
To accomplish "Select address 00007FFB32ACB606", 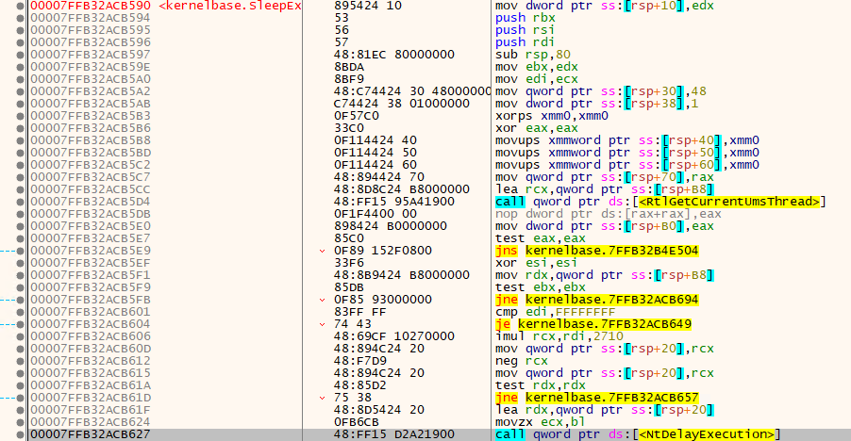I will pyautogui.click(x=91, y=336).
